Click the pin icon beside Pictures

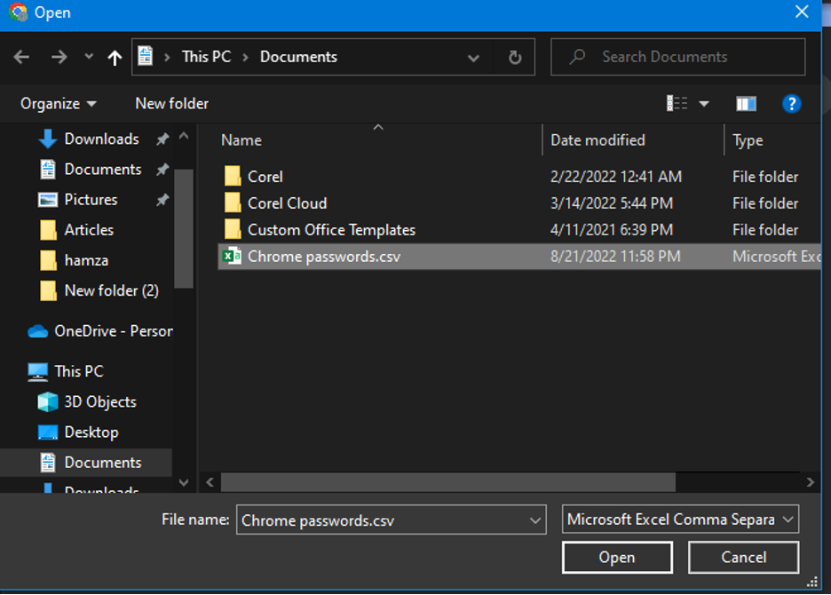(x=162, y=200)
